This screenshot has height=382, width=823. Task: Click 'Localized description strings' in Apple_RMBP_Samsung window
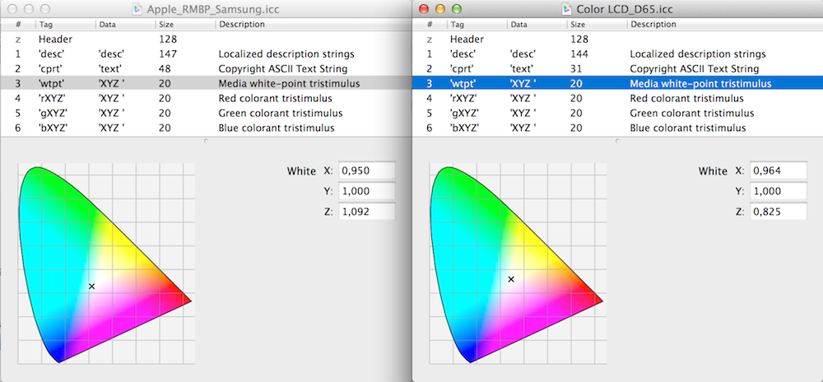click(x=286, y=54)
